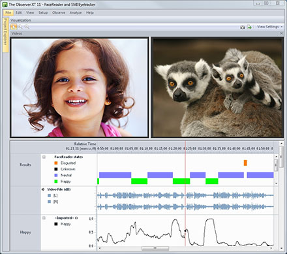Select the Unknown label in legend
Screen dimensions: 287x254
68,169
